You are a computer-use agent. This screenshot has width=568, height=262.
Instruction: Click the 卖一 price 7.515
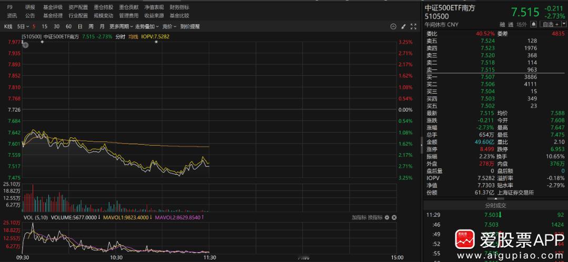[487, 69]
